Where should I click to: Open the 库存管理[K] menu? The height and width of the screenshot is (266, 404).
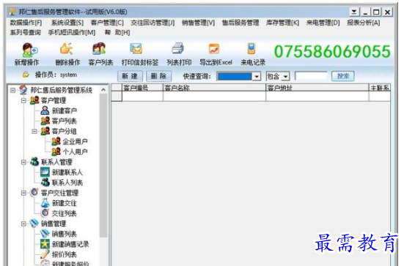[x=282, y=23]
